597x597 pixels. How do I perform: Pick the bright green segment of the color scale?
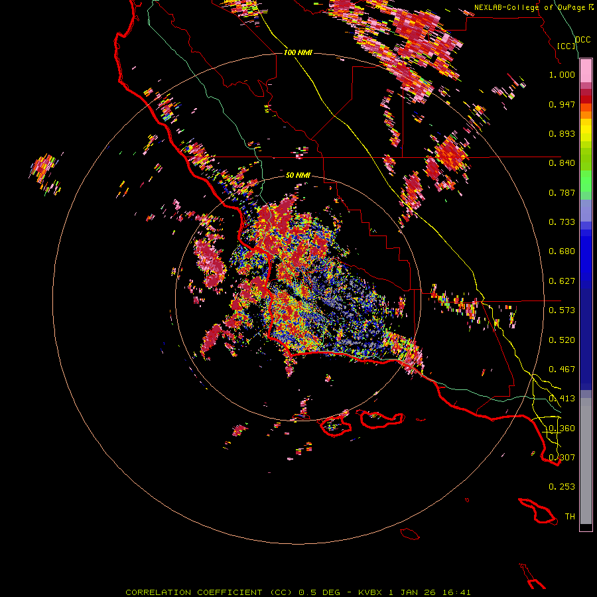(586, 181)
